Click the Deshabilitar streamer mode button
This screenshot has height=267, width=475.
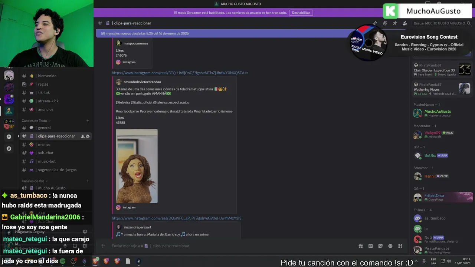click(301, 13)
